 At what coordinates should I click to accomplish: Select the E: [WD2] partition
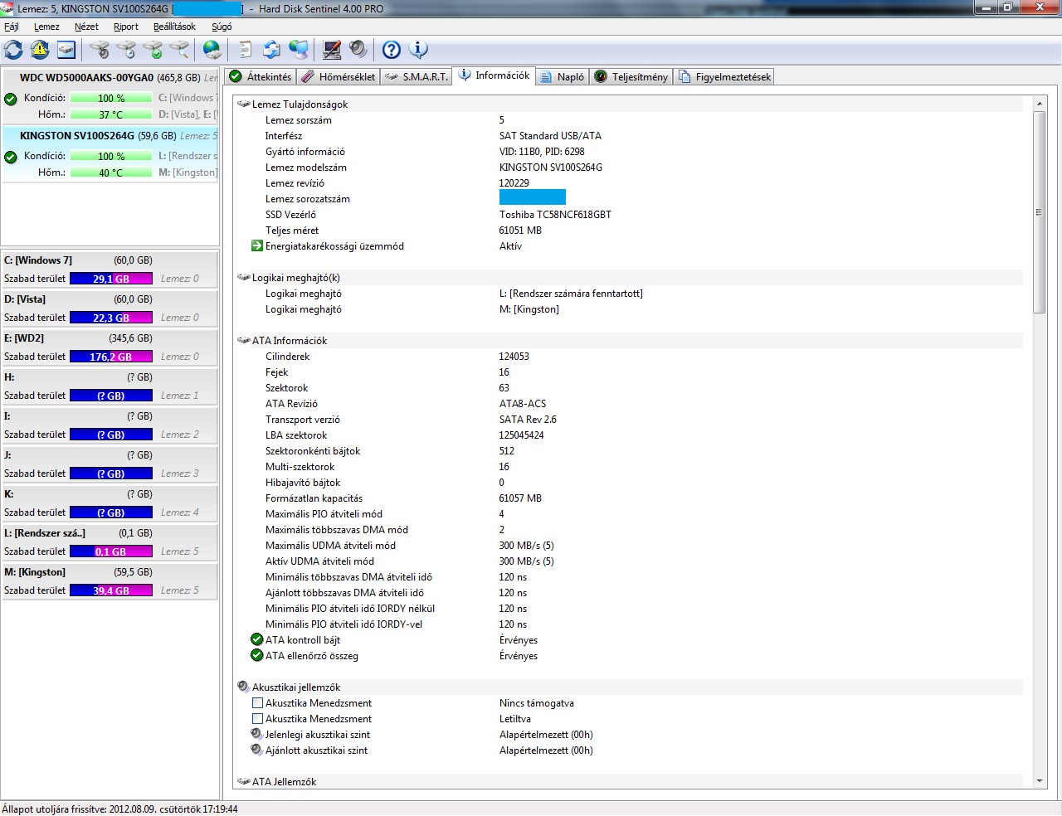(x=110, y=347)
